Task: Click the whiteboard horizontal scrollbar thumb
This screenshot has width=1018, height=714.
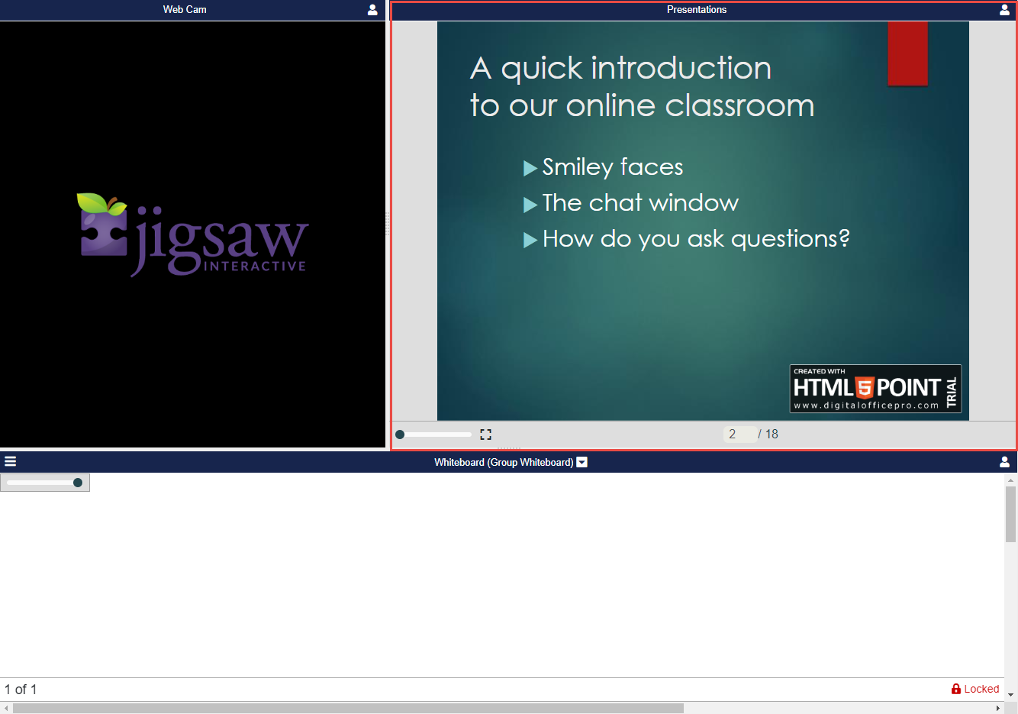Action: pos(348,708)
